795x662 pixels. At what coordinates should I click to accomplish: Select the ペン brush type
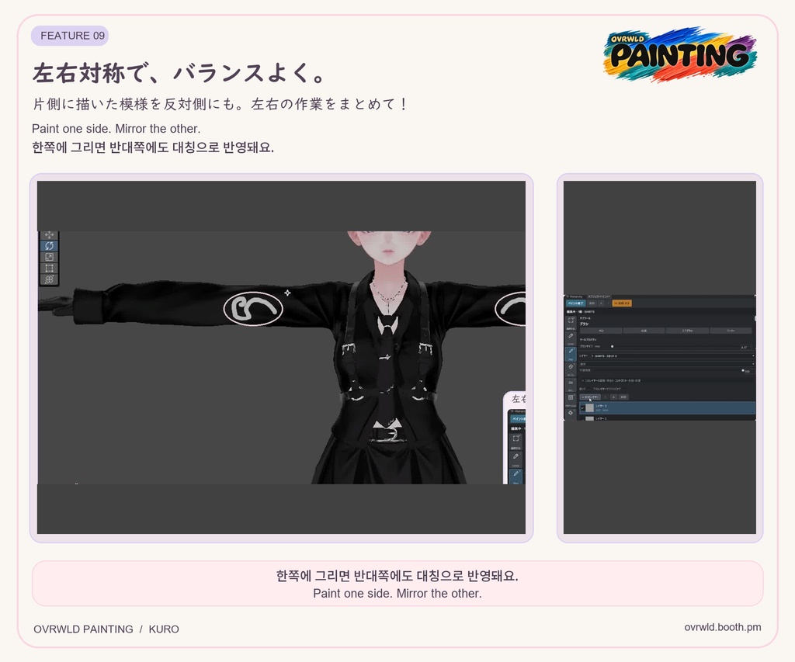coord(601,331)
